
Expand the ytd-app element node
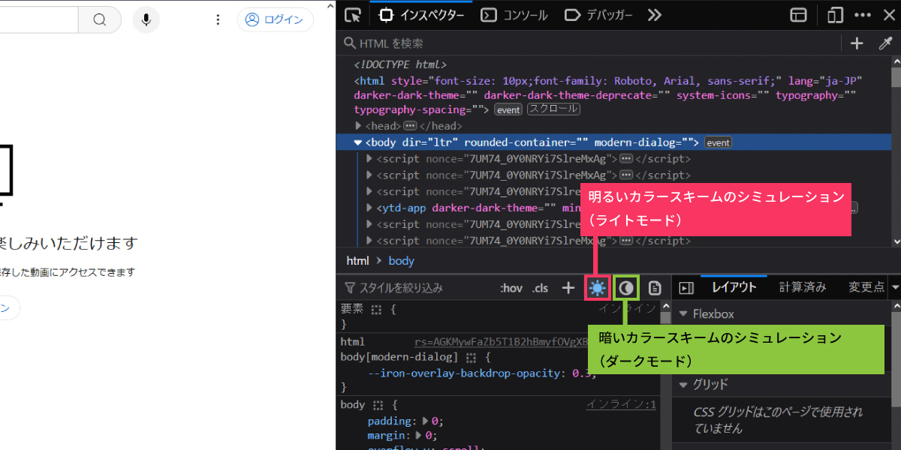(x=369, y=208)
